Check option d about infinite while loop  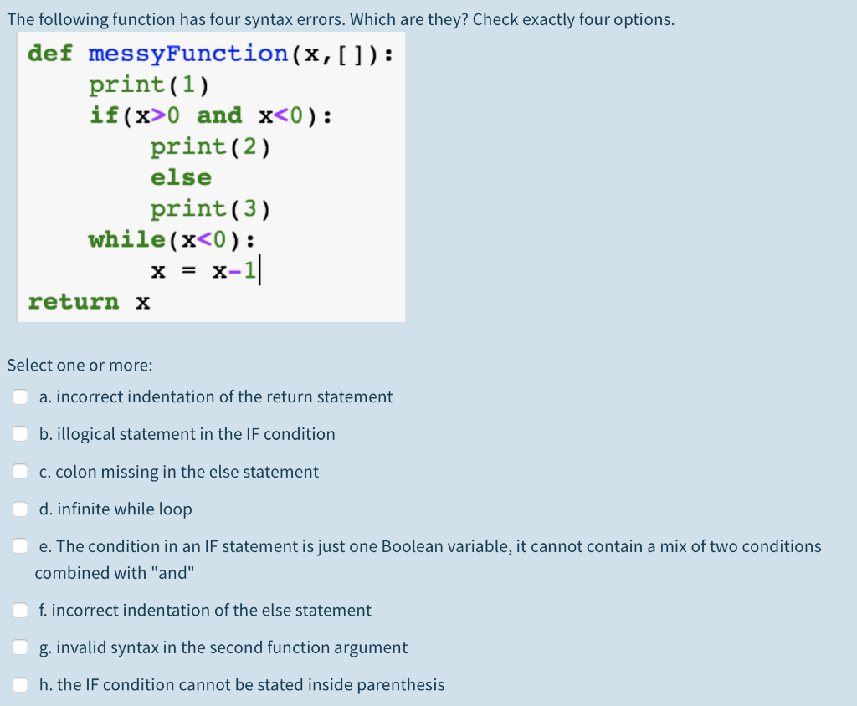click(x=20, y=509)
